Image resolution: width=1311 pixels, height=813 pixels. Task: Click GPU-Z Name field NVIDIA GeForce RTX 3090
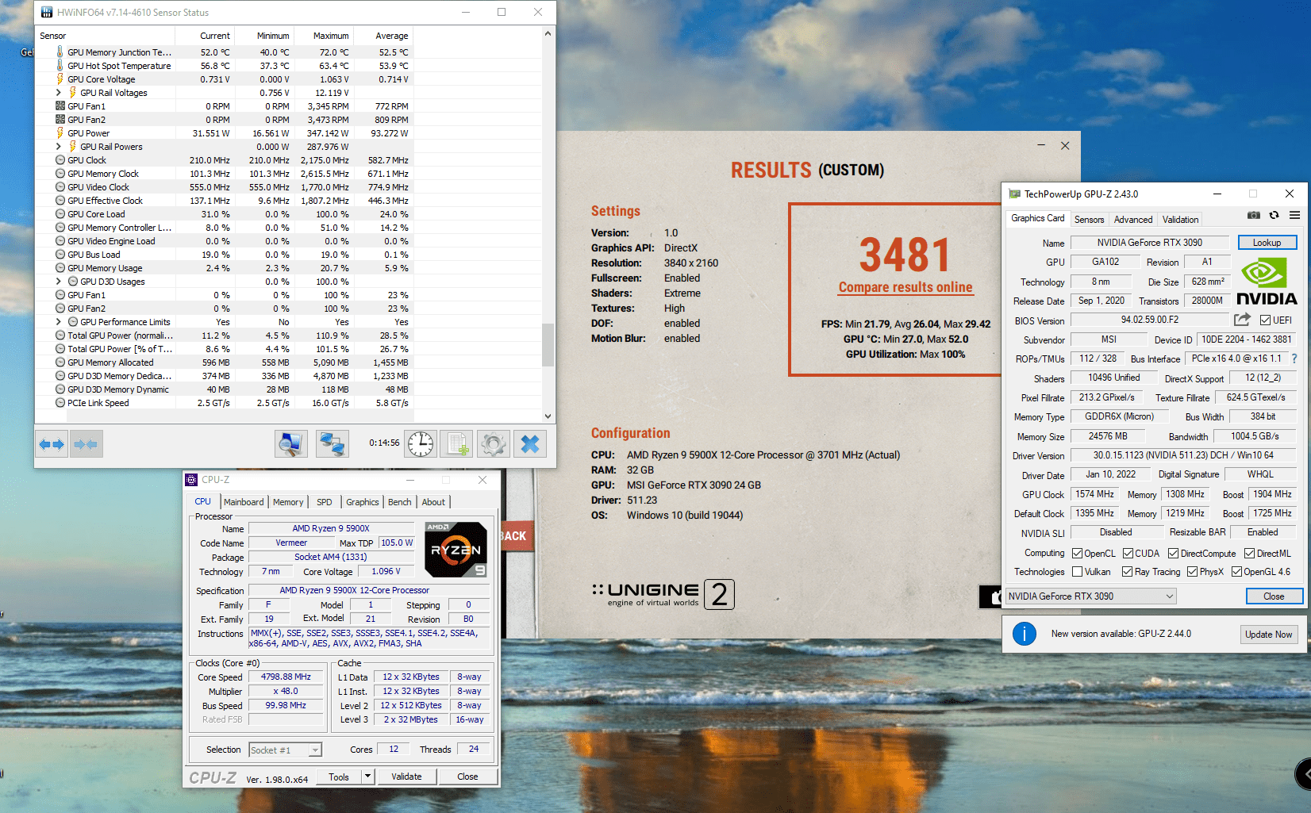point(1150,243)
